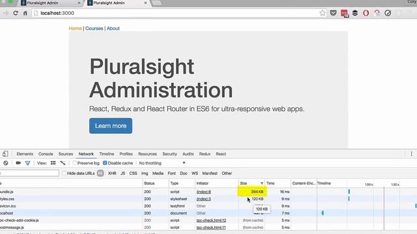
Task: Close the second Pluralsight Admin tab
Action: click(145, 3)
